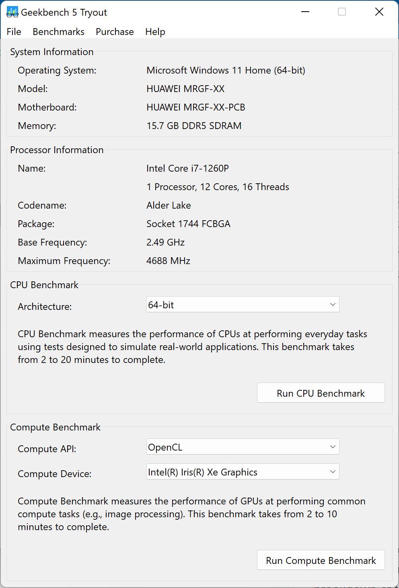Click the Compute Device dropdown arrow
The image size is (399, 588).
click(x=332, y=471)
